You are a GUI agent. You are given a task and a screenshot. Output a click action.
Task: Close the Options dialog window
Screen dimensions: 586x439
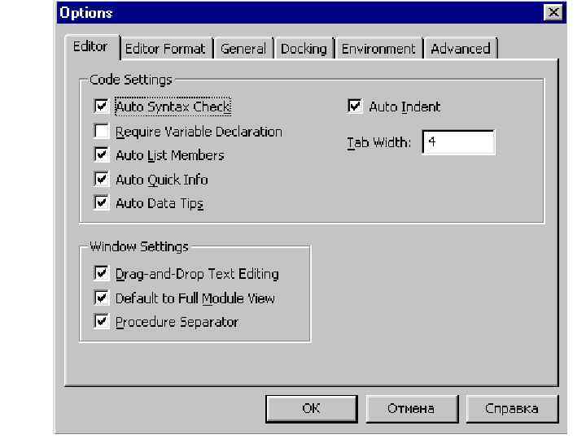[554, 13]
